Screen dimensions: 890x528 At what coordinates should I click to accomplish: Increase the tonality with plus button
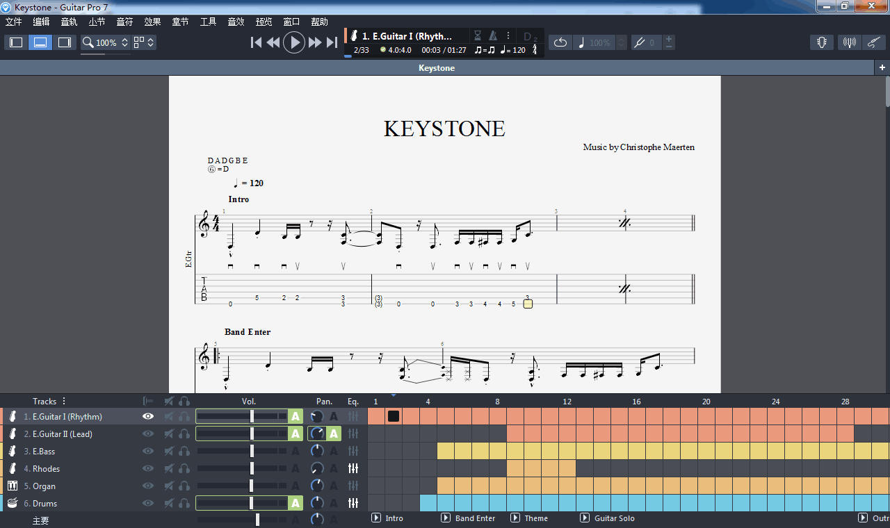tap(669, 39)
